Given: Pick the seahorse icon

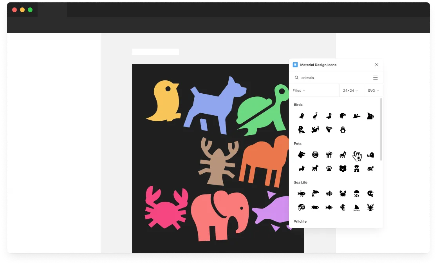Looking at the screenshot, I should coord(343,207).
